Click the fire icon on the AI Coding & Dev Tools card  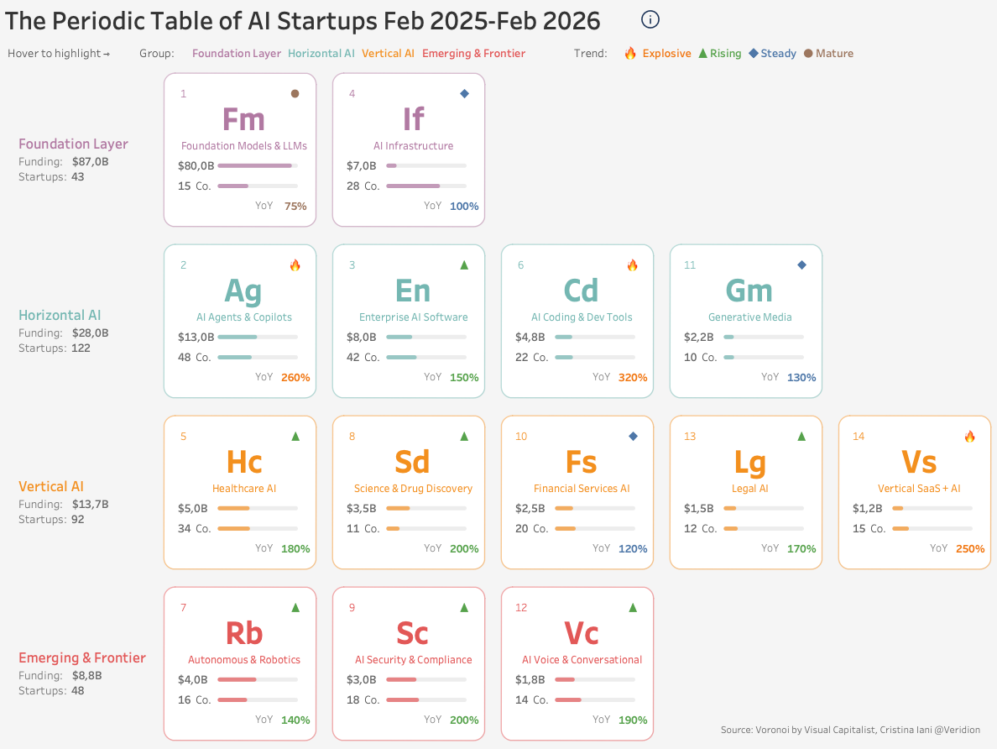(633, 265)
